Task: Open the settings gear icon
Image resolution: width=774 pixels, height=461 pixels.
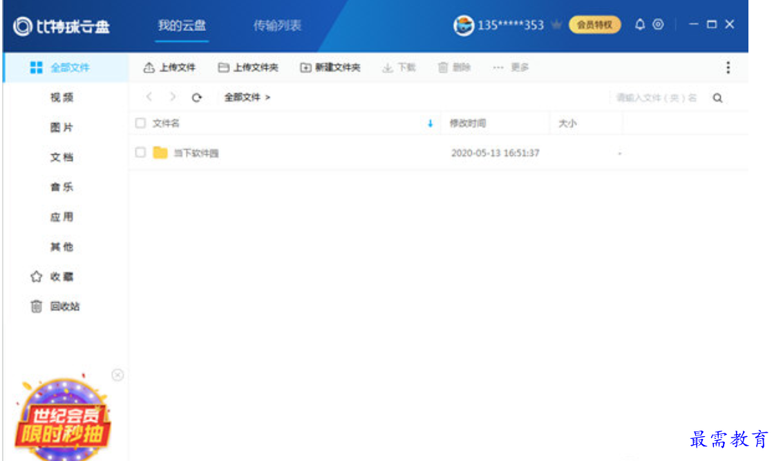Action: pos(658,24)
